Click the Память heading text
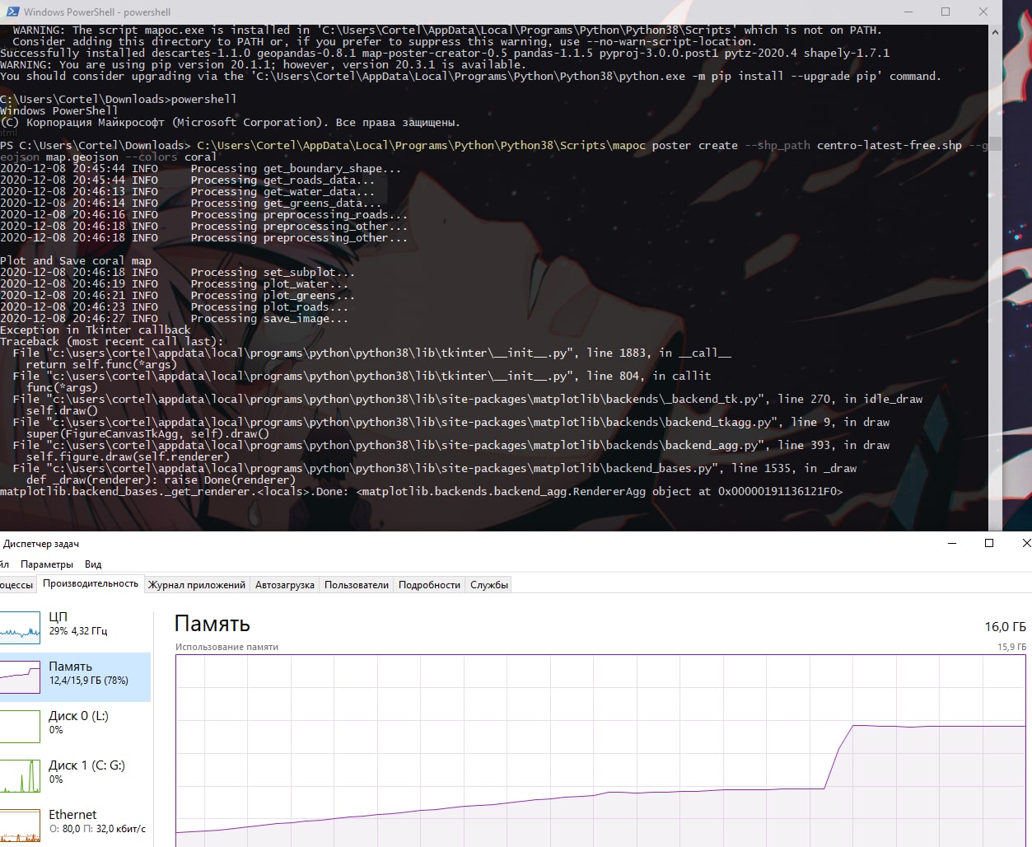This screenshot has width=1032, height=847. pyautogui.click(x=212, y=624)
